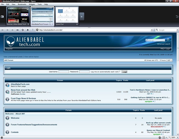Click the forum icon beside AlienBabelTech.com
This screenshot has width=179, height=139.
(7, 85)
